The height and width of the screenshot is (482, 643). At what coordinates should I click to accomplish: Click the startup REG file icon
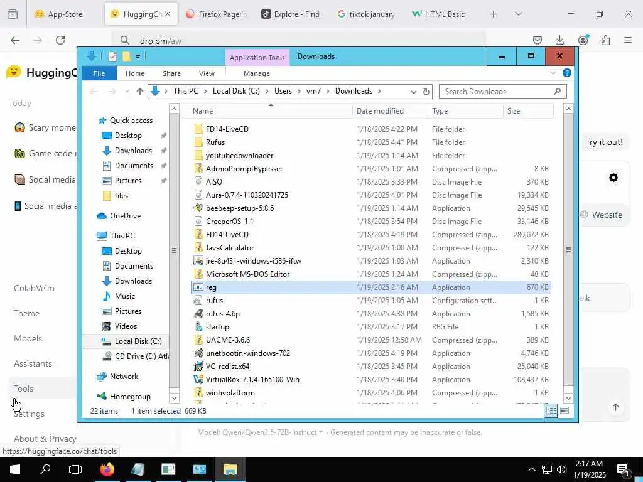coord(198,326)
